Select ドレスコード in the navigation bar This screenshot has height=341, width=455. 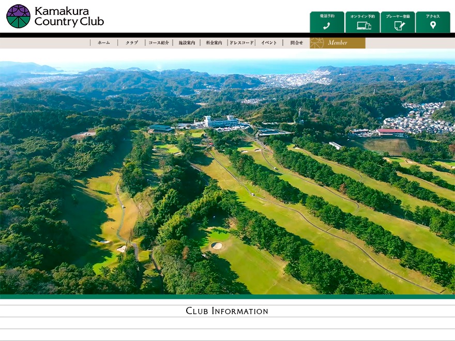click(x=241, y=43)
